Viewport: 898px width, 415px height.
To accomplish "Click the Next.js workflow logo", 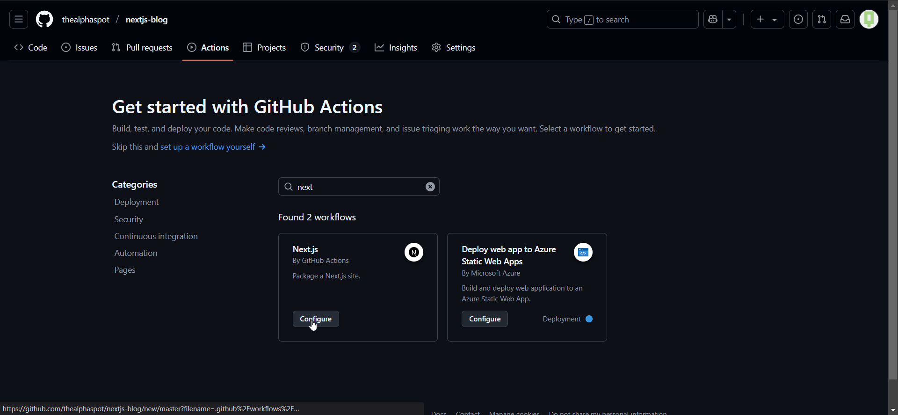I will 414,252.
